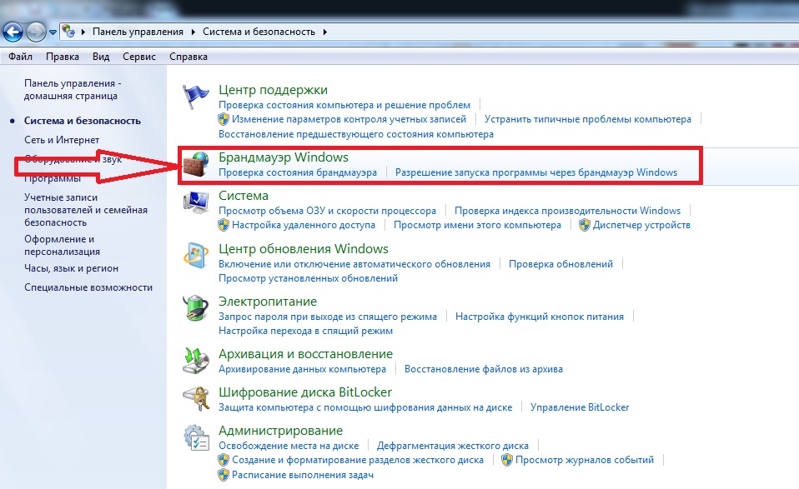The height and width of the screenshot is (489, 799).
Task: Click Система и безопасность in the address breadcrumb
Action: 259,32
